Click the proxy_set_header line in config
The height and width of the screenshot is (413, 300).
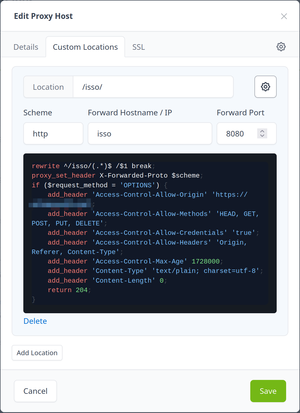116,176
